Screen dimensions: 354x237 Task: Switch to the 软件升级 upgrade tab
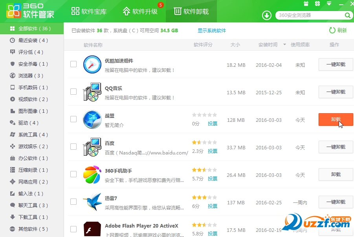(x=140, y=11)
